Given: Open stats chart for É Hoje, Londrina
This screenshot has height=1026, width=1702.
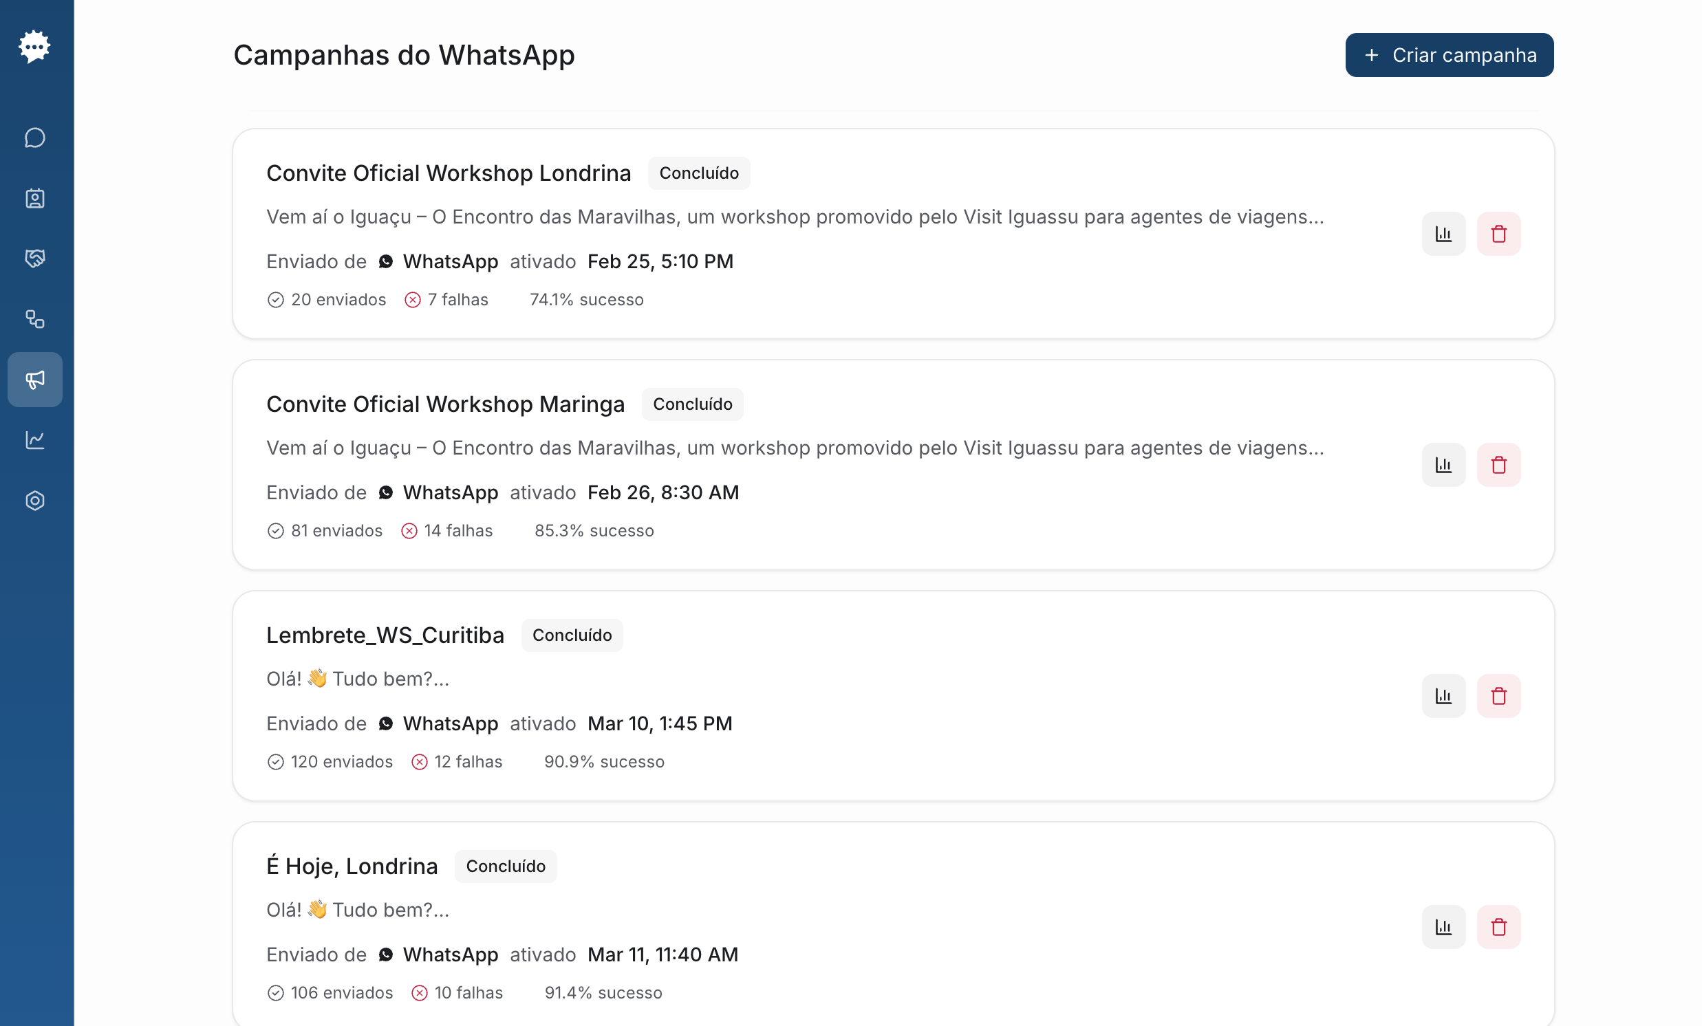Looking at the screenshot, I should click(1443, 926).
